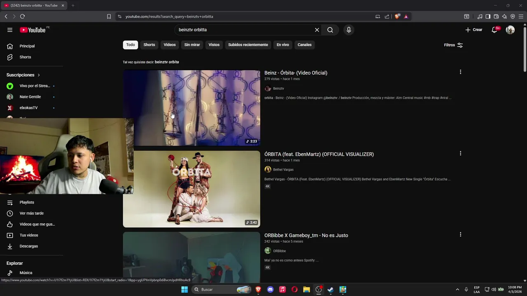Start voice search with the microphone
Image resolution: width=527 pixels, height=296 pixels.
(349, 30)
